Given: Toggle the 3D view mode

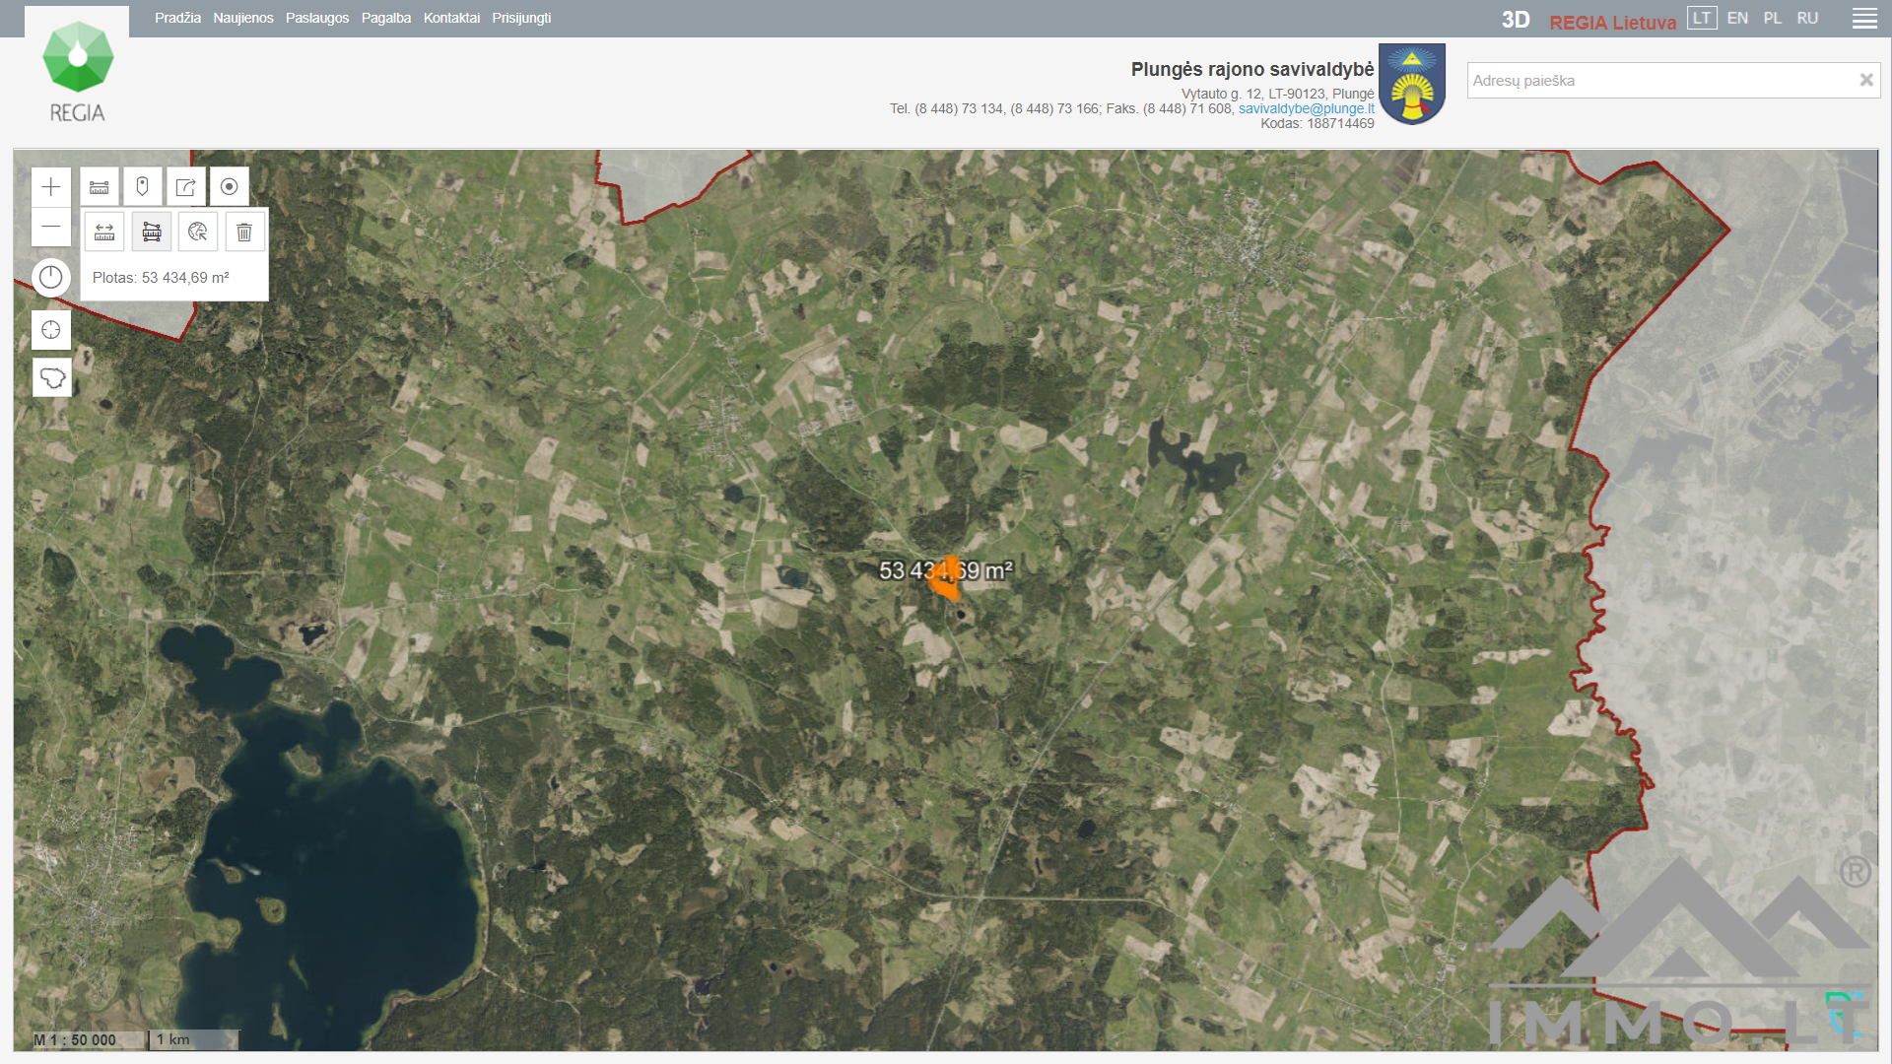Looking at the screenshot, I should [1515, 20].
